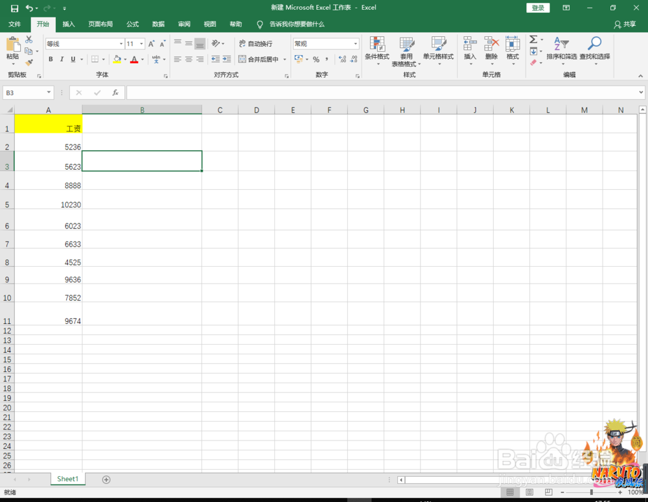Viewport: 648px width, 502px height.
Task: Select the Format Painter brush icon
Action: click(x=29, y=62)
